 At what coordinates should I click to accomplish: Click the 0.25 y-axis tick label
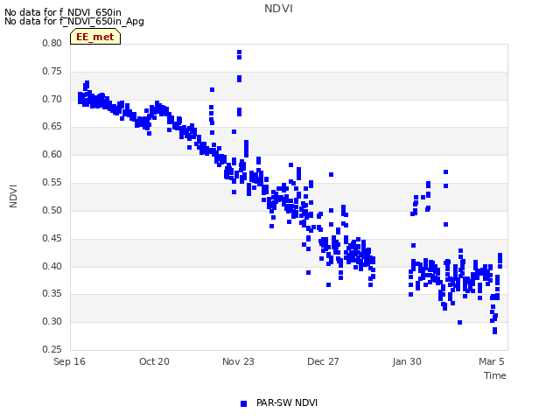tap(52, 349)
